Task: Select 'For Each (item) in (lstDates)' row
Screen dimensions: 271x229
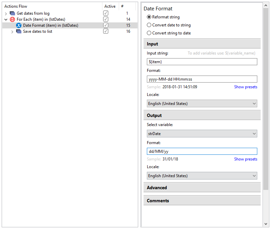Action: pyautogui.click(x=70, y=19)
